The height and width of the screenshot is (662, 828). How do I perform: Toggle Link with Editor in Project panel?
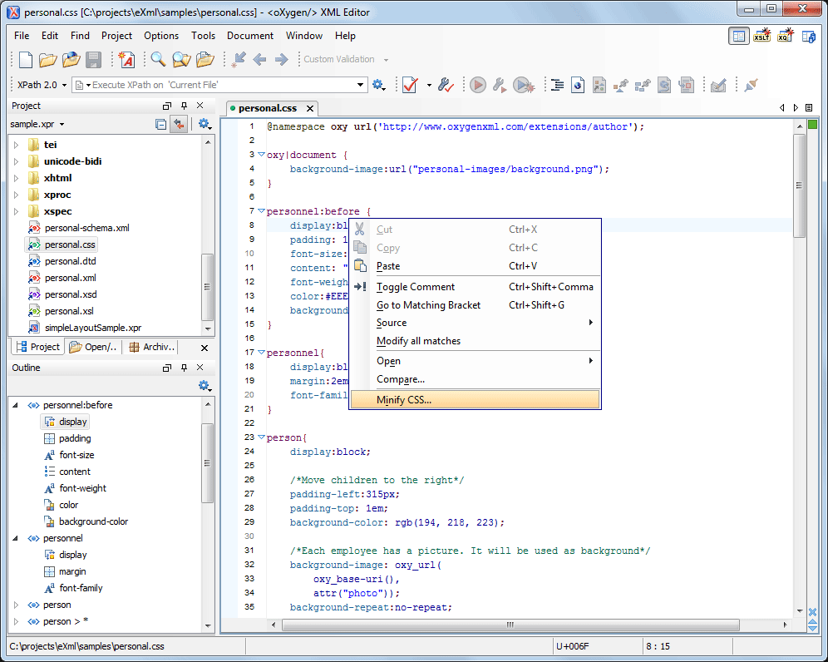pyautogui.click(x=180, y=124)
